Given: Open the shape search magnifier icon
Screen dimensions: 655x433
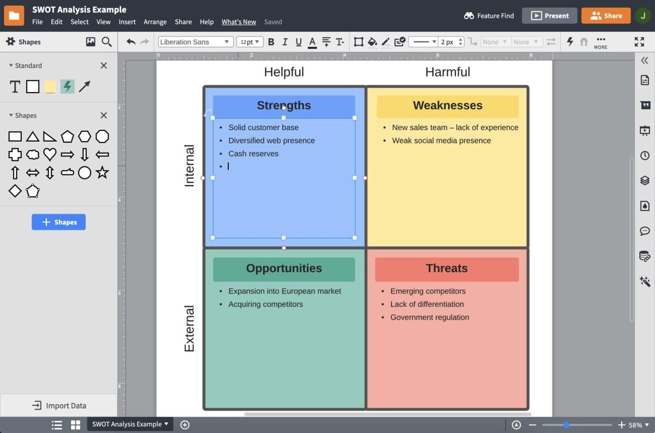Looking at the screenshot, I should click(x=106, y=42).
